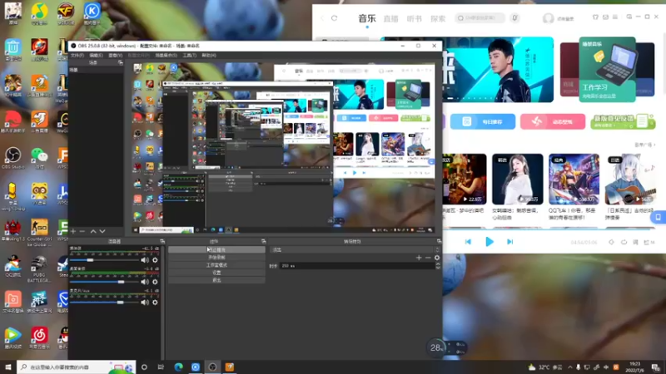
Task: Open the mail icon in music app header
Action: coord(606,17)
